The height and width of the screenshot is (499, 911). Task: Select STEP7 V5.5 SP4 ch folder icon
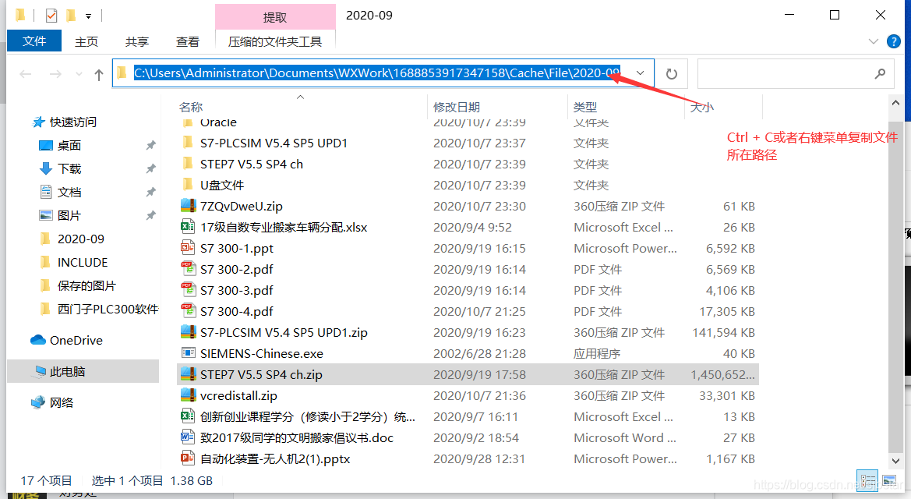(x=188, y=164)
